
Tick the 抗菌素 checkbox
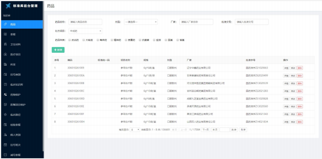[x=140, y=40]
